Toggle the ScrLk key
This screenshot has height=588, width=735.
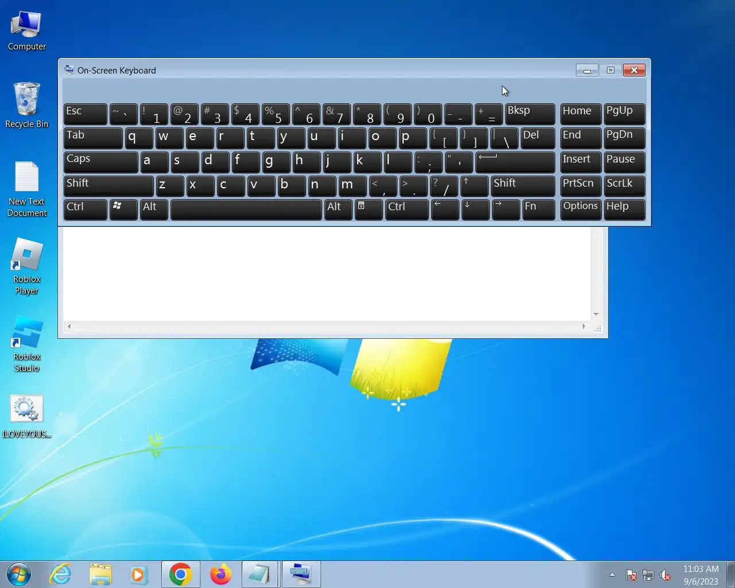625,186
